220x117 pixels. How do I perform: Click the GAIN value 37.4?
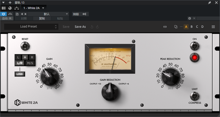(x=49, y=88)
